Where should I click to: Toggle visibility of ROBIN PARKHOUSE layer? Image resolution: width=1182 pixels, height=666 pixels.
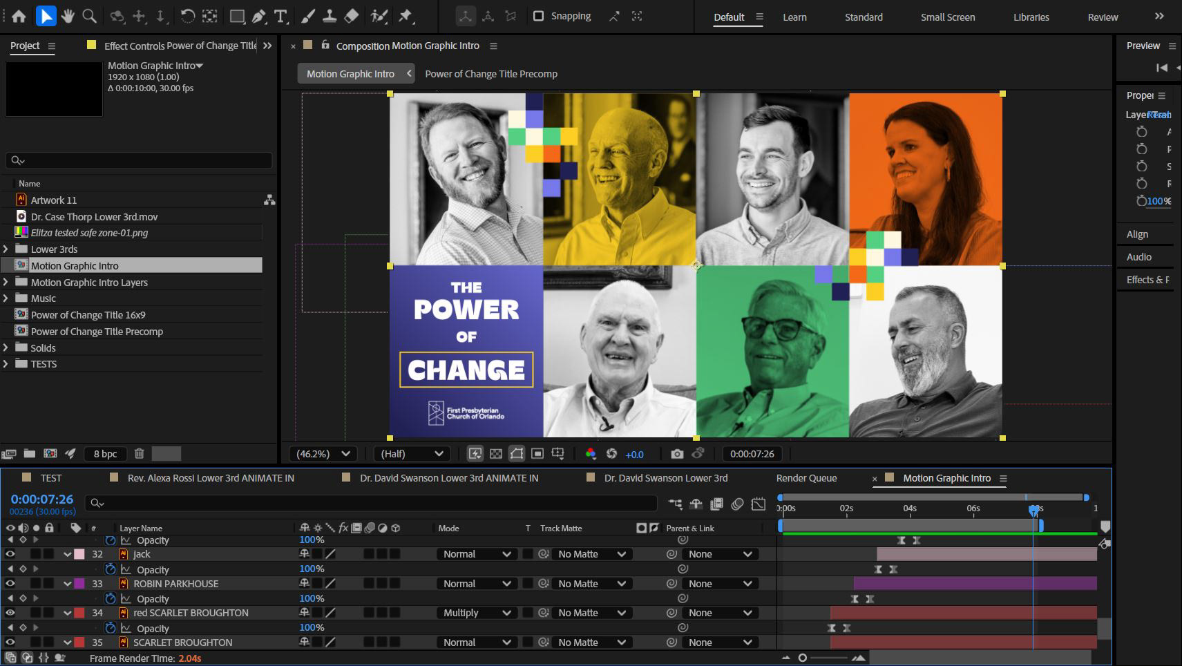pos(10,584)
